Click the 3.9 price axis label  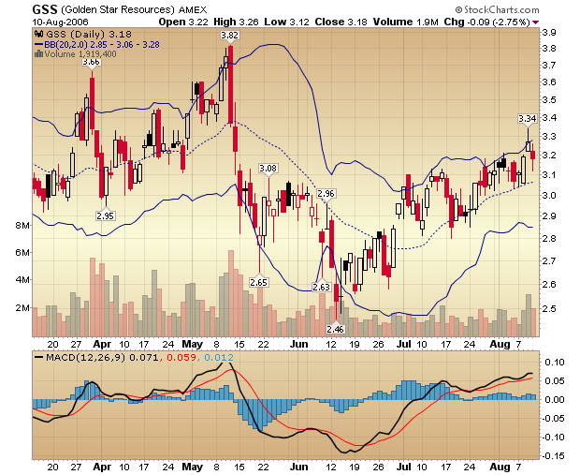click(x=549, y=33)
